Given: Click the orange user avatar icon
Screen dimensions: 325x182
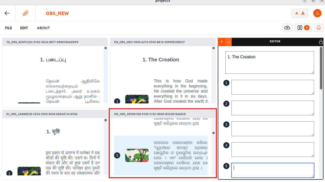Looking at the screenshot, I should tap(317, 13).
